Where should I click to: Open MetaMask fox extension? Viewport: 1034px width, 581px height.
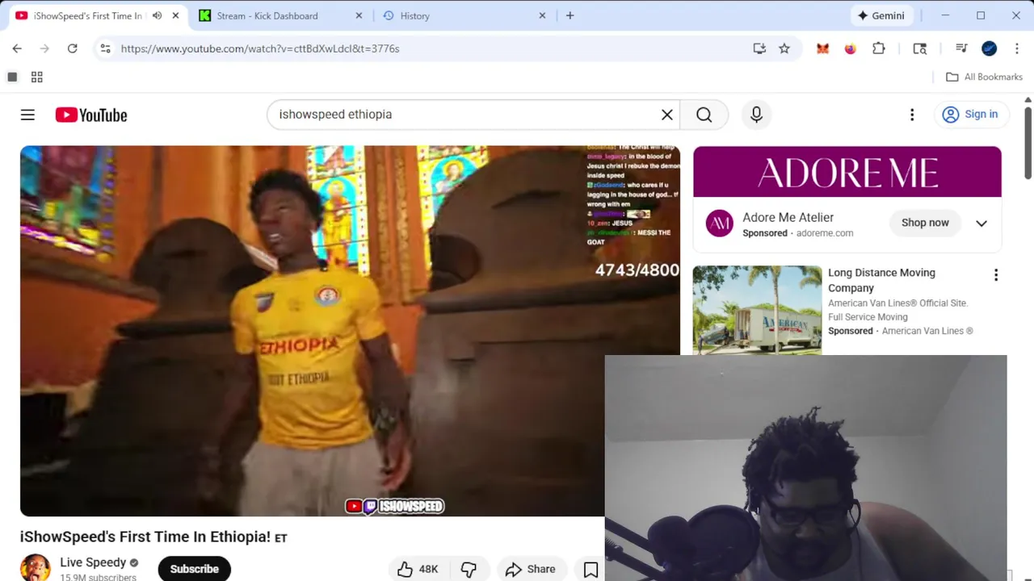coord(822,48)
